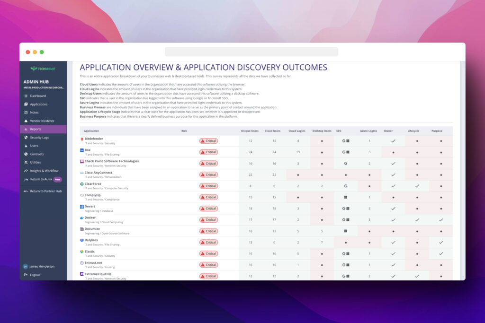Go to Notes in sidebar
This screenshot has height=323, width=485.
(x=34, y=113)
